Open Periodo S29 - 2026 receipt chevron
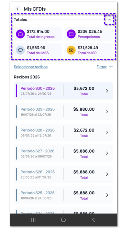The width and height of the screenshot is (120, 229). (x=107, y=112)
